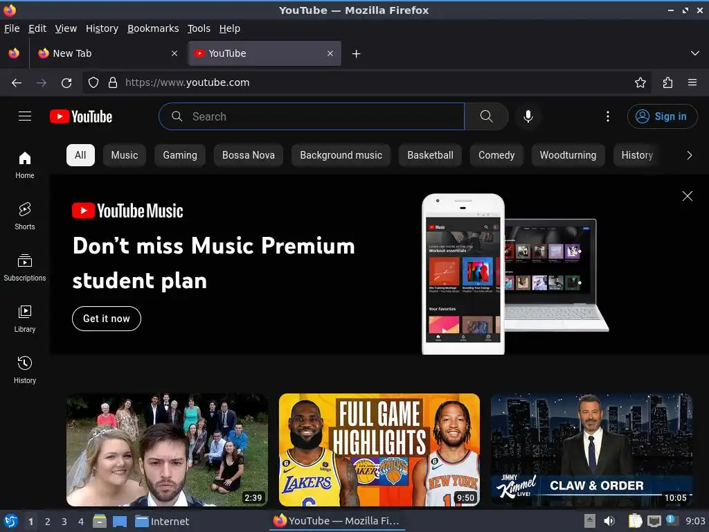Open network monitor tray icon
This screenshot has height=532, width=709.
654,521
